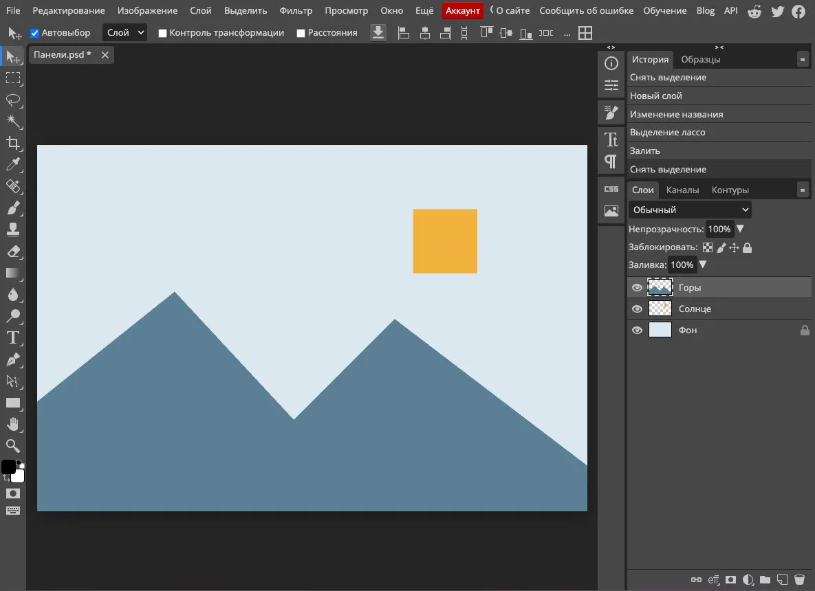This screenshot has width=815, height=591.
Task: Open the Изображение menu
Action: point(148,11)
